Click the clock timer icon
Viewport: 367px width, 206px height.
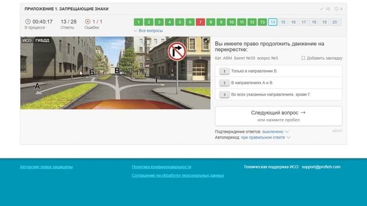(x=28, y=22)
